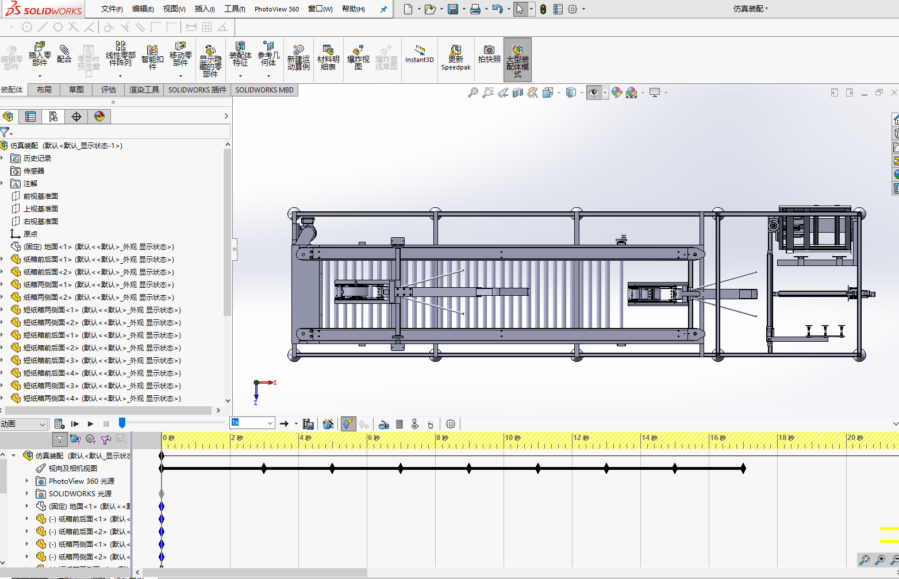This screenshot has height=579, width=899.
Task: Click the animation time slider handle
Action: tap(122, 423)
